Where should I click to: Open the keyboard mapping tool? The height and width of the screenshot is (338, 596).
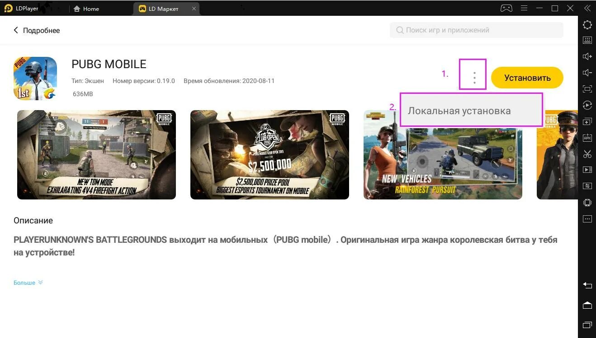[x=587, y=40]
